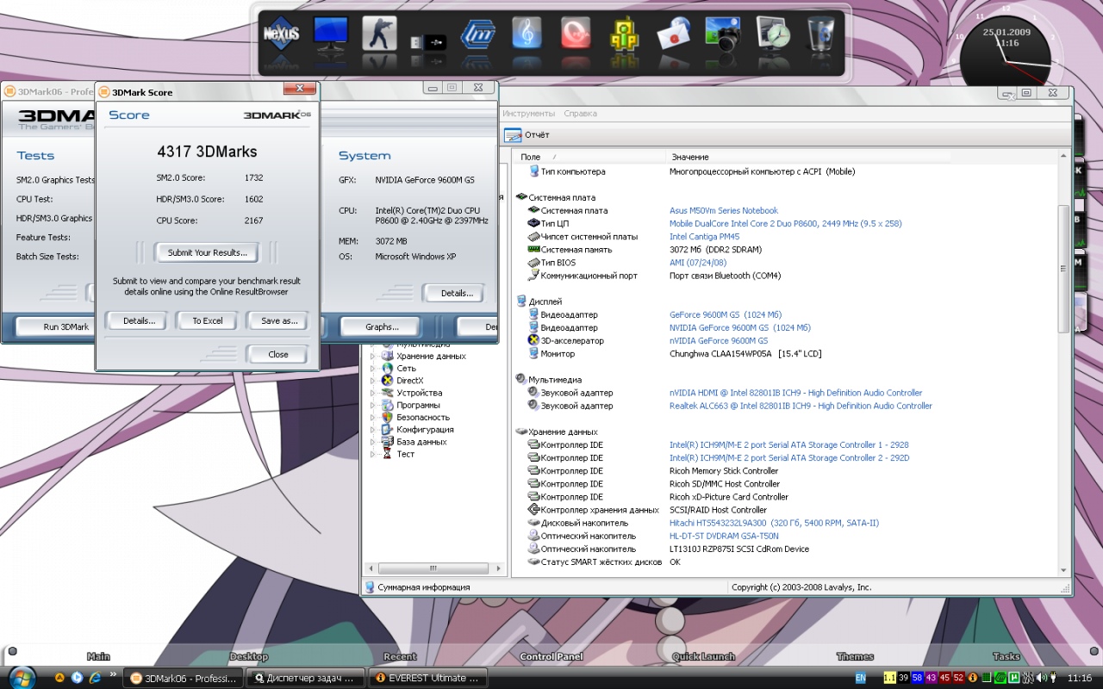
Task: Click the yellow pixel robot icon in the dock
Action: pyautogui.click(x=625, y=34)
